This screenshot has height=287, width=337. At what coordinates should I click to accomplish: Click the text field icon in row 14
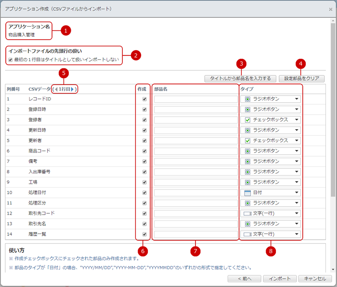247,234
